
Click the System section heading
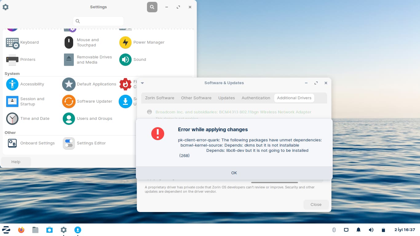point(12,74)
